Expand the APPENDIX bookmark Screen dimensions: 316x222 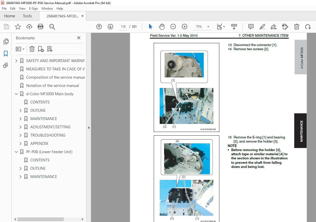[20, 144]
